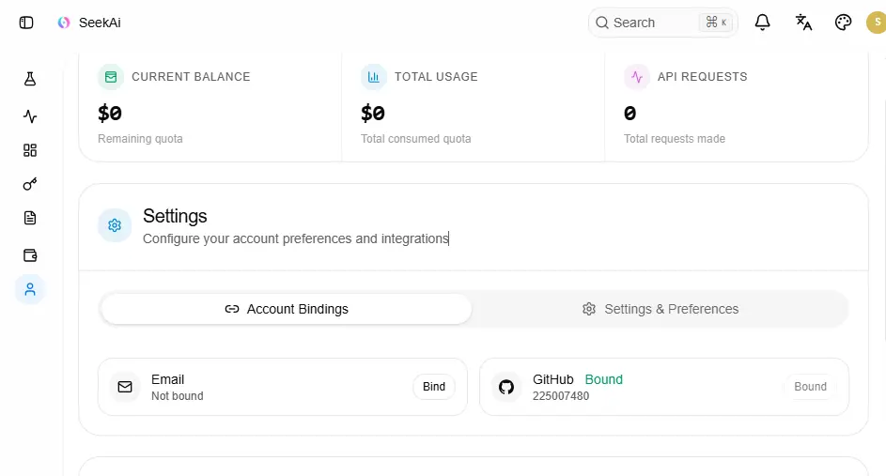The height and width of the screenshot is (476, 886).
Task: Click the Email Not bound text
Action: [177, 396]
